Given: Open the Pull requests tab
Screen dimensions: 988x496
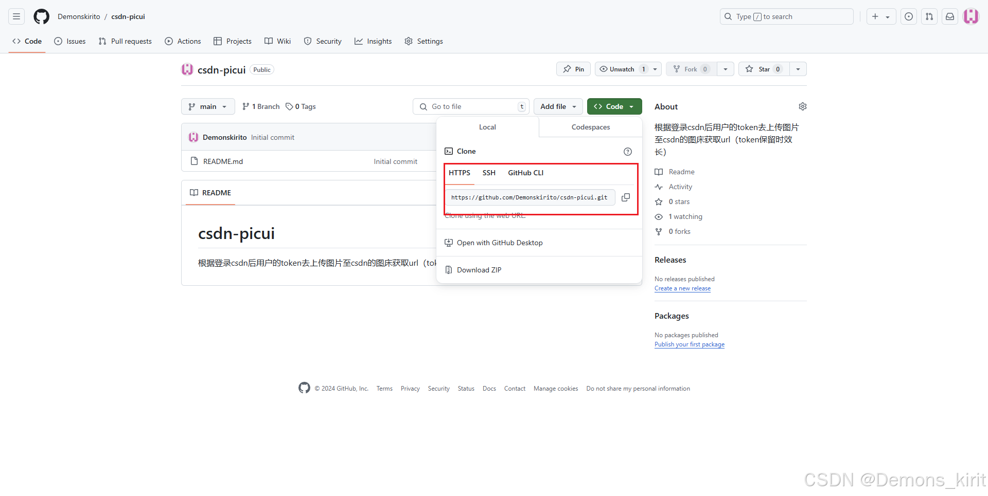Looking at the screenshot, I should click(125, 41).
